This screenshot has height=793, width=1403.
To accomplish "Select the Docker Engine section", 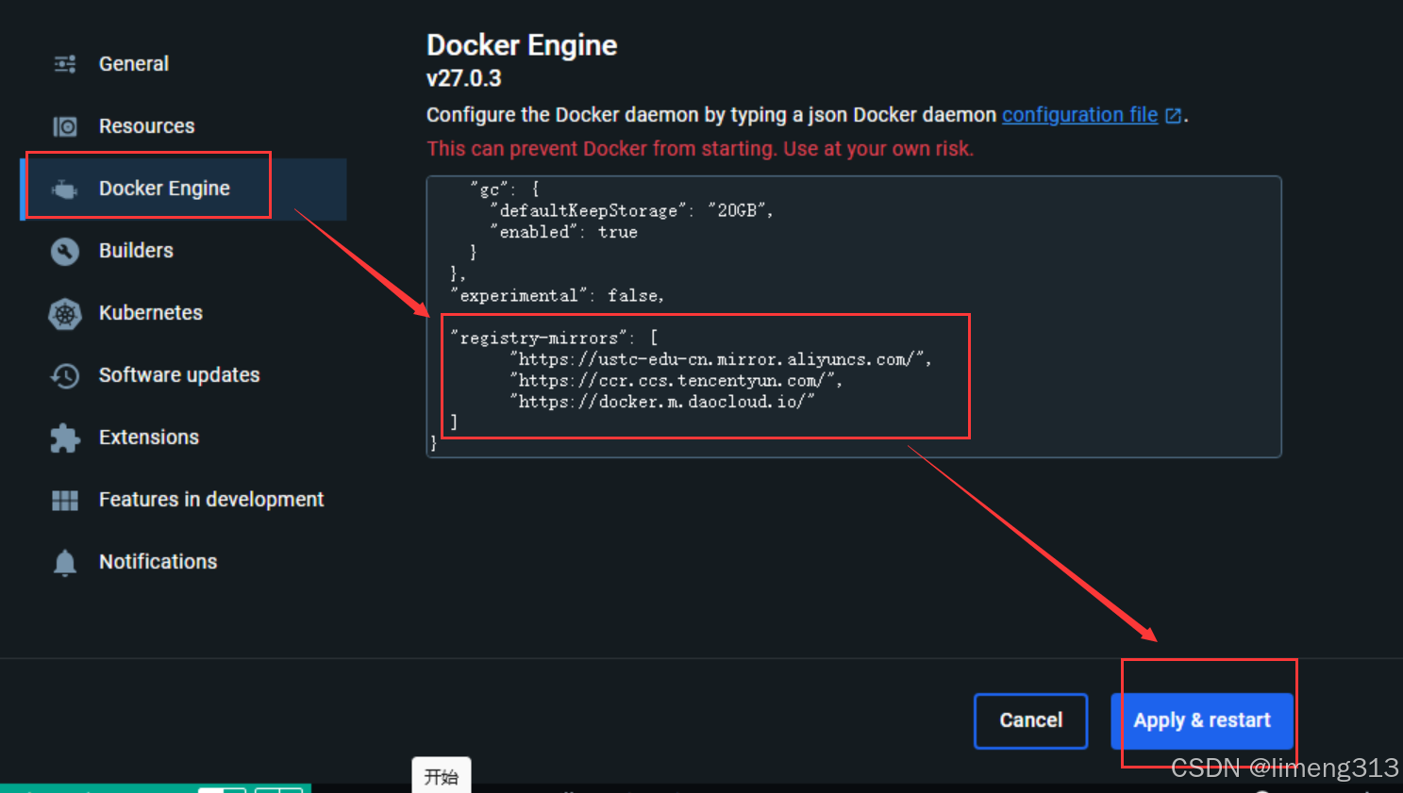I will coord(183,189).
